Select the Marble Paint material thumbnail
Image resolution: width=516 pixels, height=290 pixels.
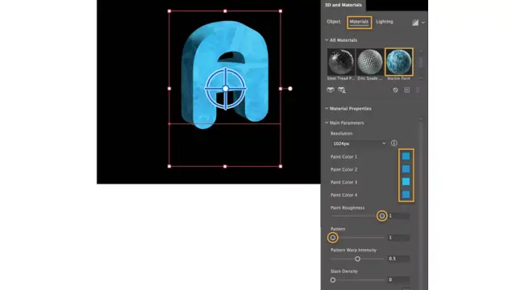399,62
